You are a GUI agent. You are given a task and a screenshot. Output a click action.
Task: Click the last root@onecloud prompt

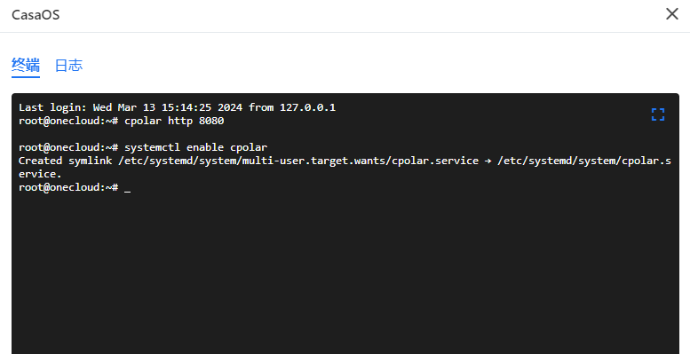pyautogui.click(x=68, y=187)
